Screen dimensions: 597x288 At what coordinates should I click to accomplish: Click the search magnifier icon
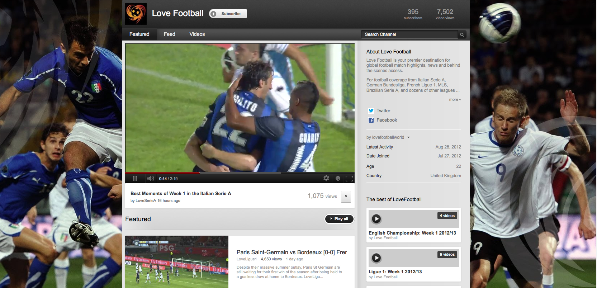[x=462, y=35]
